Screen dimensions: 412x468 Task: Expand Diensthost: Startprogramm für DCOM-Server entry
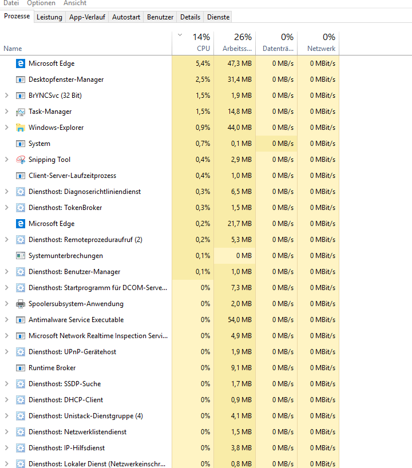point(6,288)
